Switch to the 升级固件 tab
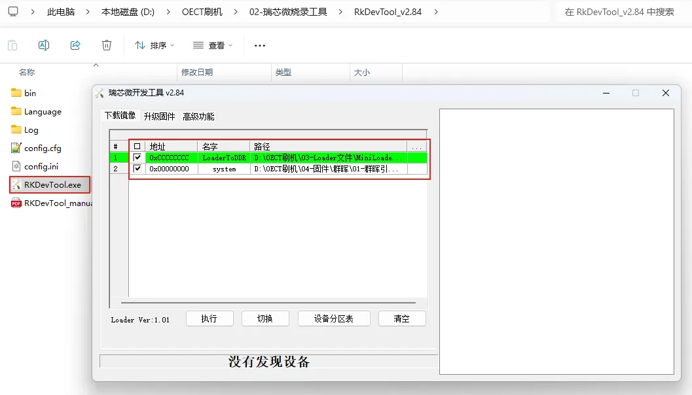Screen dimensions: 692x395 (x=159, y=116)
